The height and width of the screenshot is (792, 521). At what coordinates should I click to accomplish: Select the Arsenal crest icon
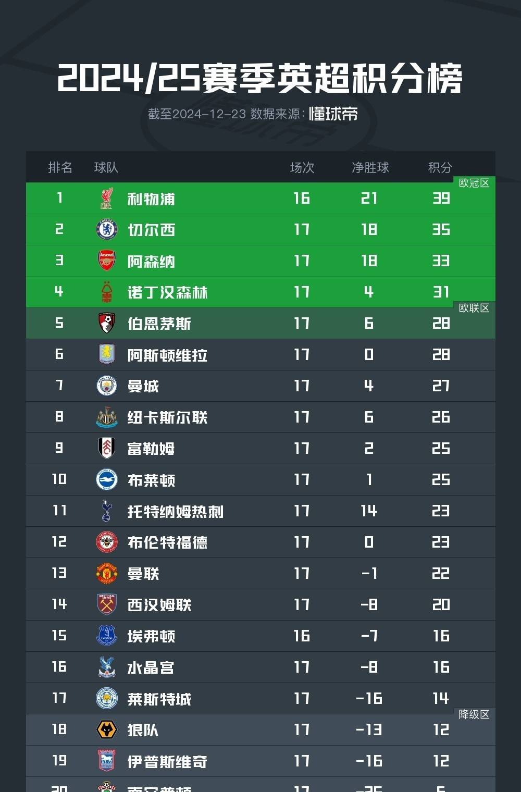click(107, 261)
